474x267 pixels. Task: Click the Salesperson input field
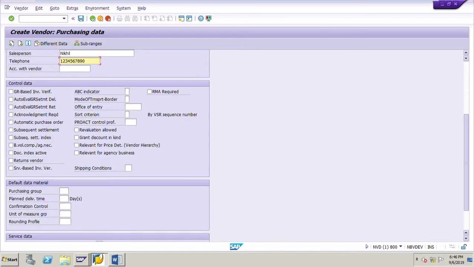[97, 53]
